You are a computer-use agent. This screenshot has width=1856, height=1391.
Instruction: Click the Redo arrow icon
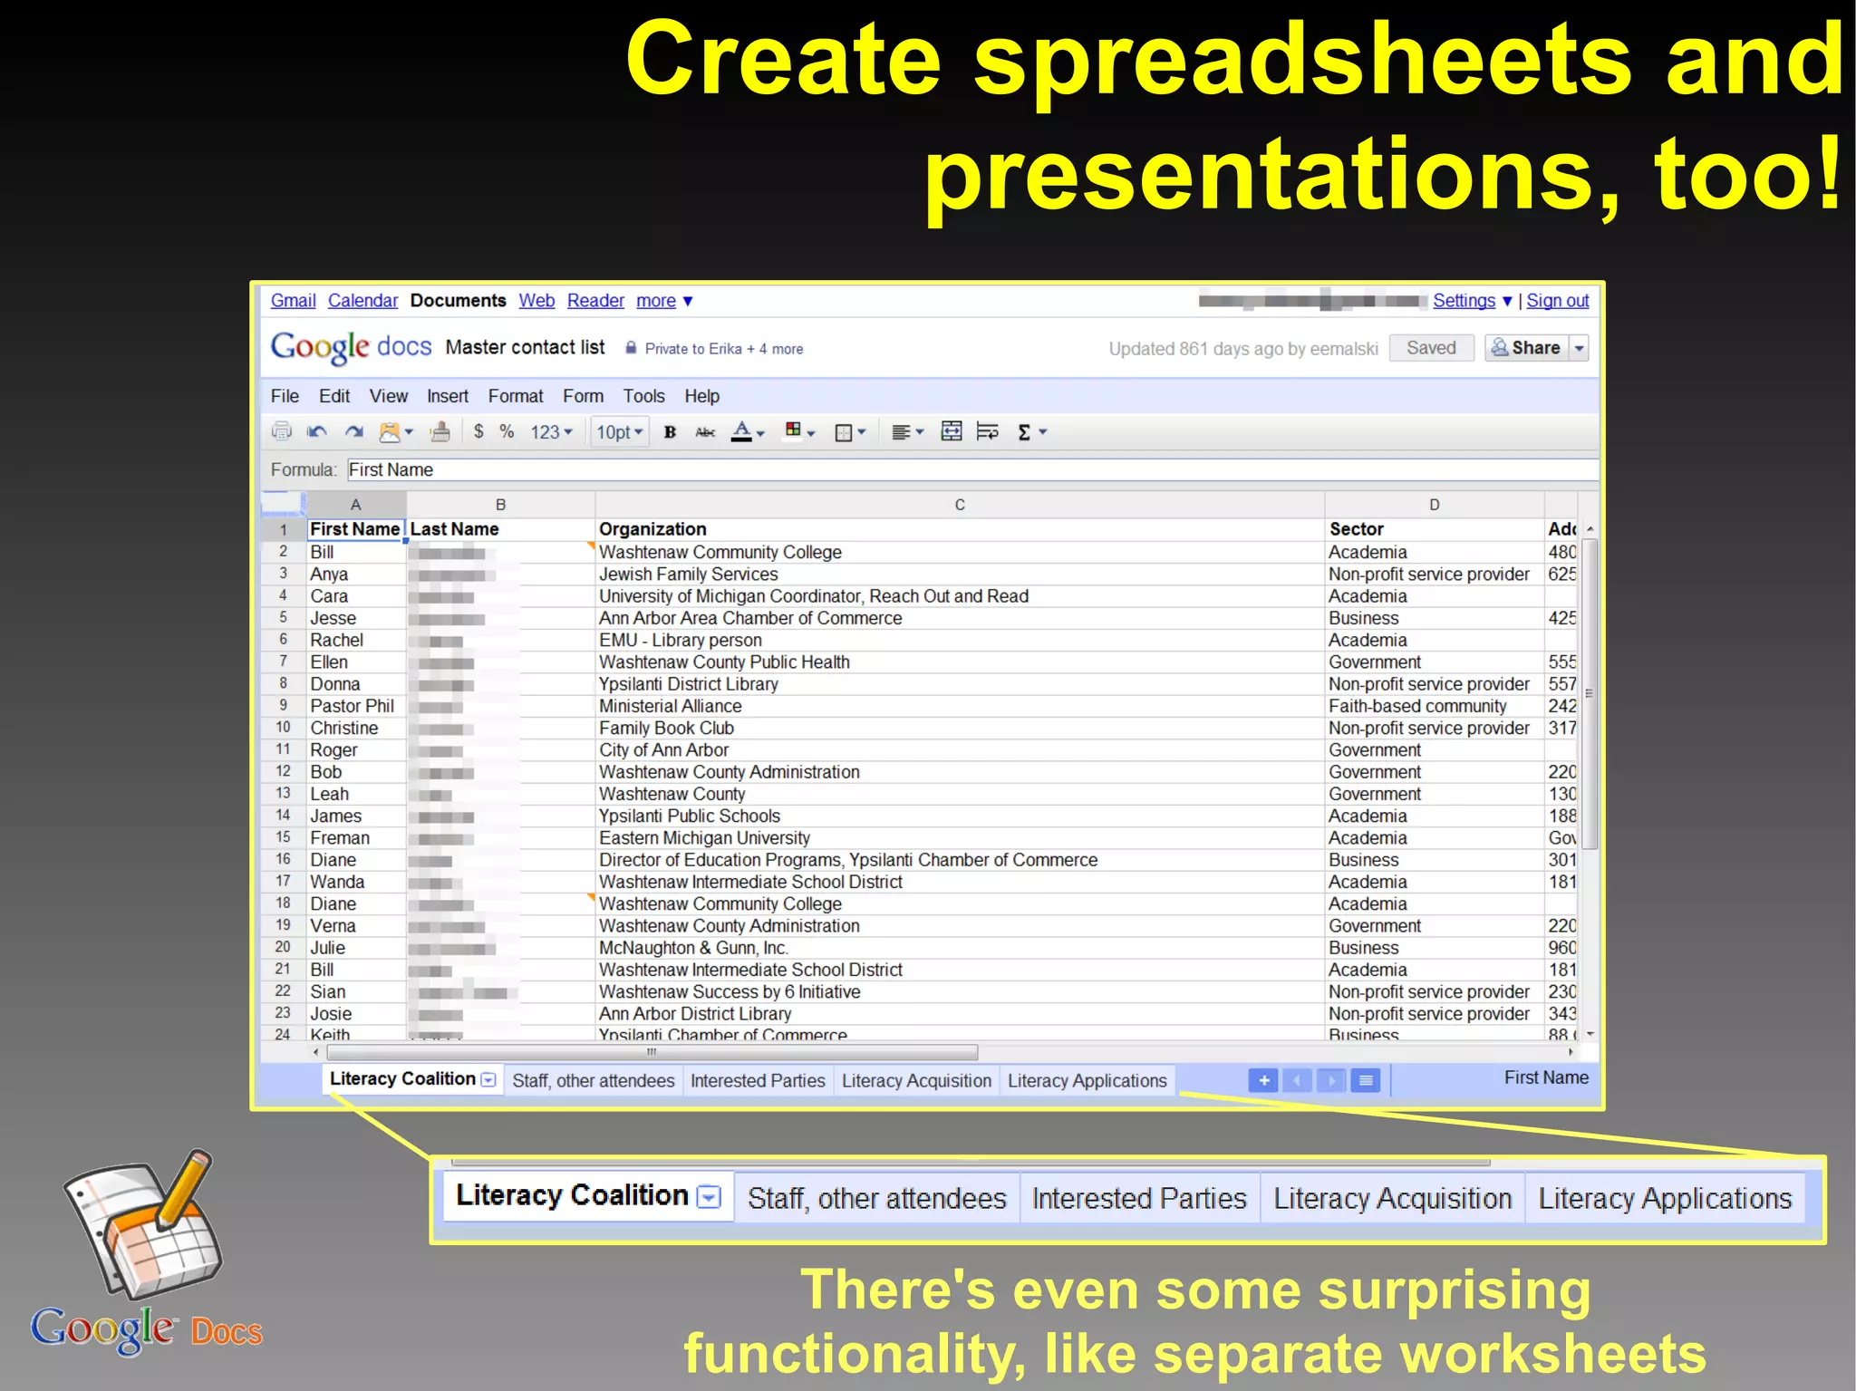click(353, 432)
